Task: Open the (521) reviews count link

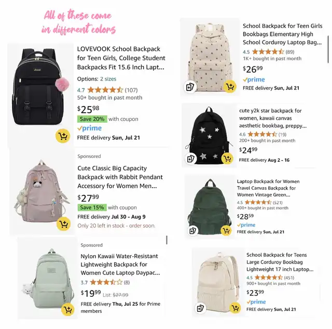Action: click(x=278, y=203)
